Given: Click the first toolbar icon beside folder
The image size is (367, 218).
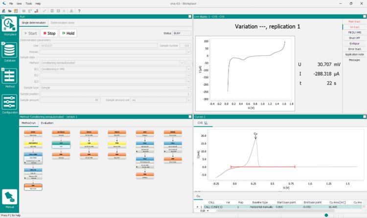Looking at the screenshot, I should coord(3,11).
